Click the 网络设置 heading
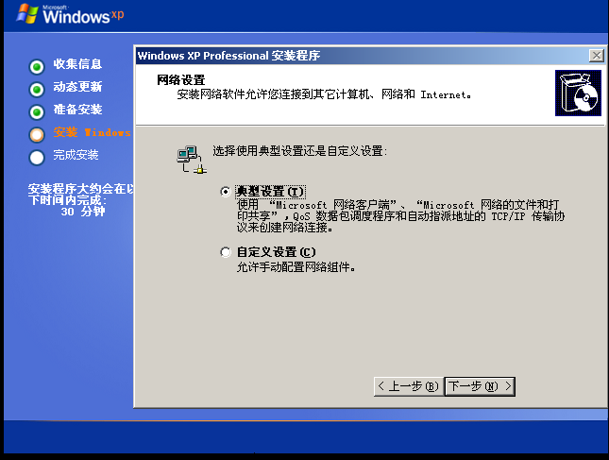This screenshot has width=609, height=460. point(180,80)
